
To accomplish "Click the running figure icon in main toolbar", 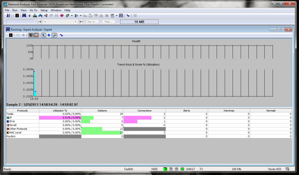I will (x=8, y=15).
